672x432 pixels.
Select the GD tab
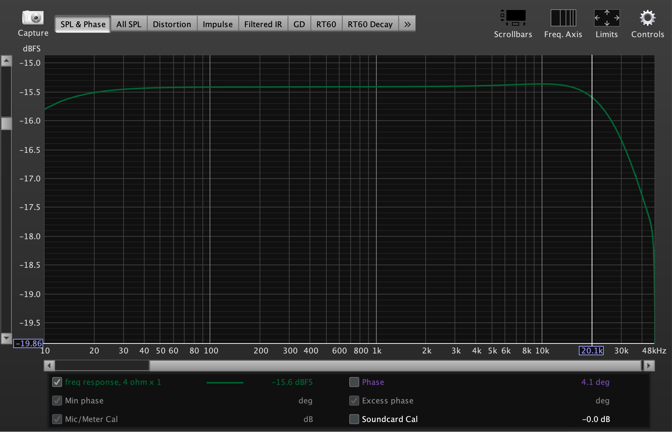(x=299, y=24)
